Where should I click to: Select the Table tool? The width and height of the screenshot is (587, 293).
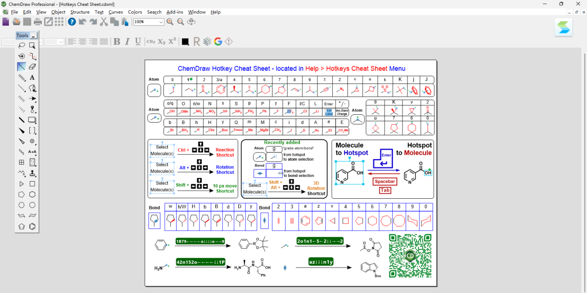(x=22, y=162)
